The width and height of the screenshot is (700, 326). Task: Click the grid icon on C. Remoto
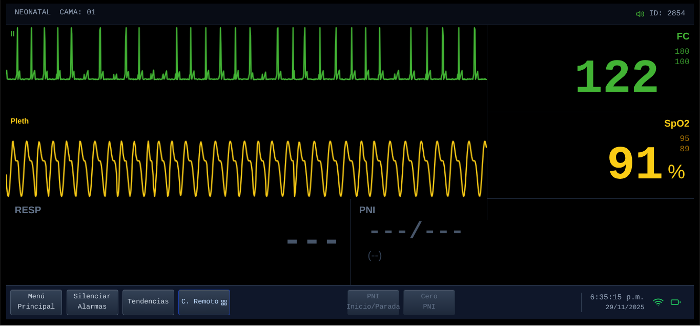click(x=224, y=302)
